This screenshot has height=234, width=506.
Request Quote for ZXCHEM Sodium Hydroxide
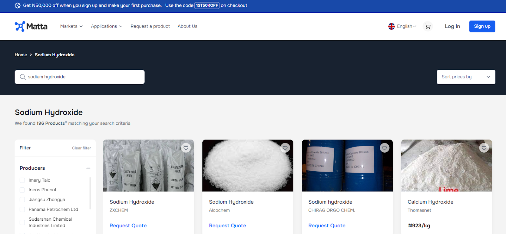(128, 225)
